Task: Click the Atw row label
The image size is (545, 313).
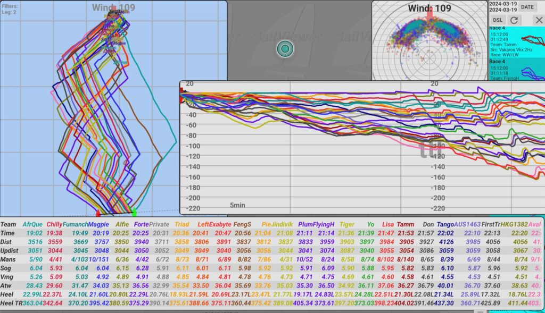Action: pos(6,285)
